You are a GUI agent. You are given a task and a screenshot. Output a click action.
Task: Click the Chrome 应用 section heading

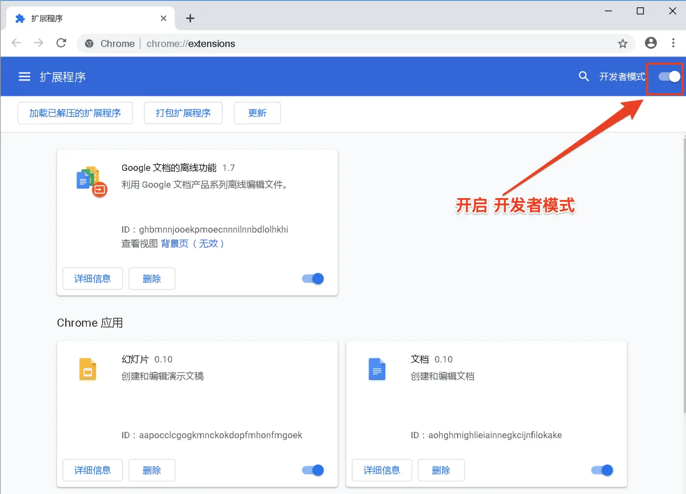click(x=90, y=323)
